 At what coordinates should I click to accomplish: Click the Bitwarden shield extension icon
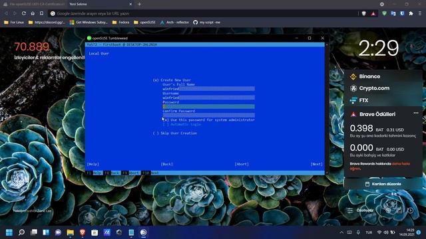pos(402,13)
